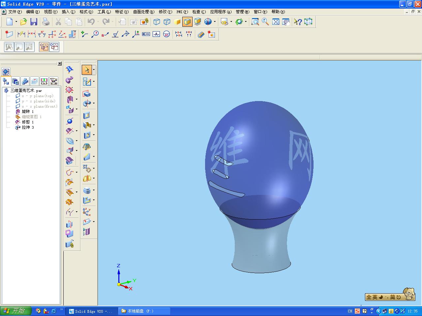The image size is (422, 316).
Task: Select 拉伸 3 in the feature tree
Action: 28,127
